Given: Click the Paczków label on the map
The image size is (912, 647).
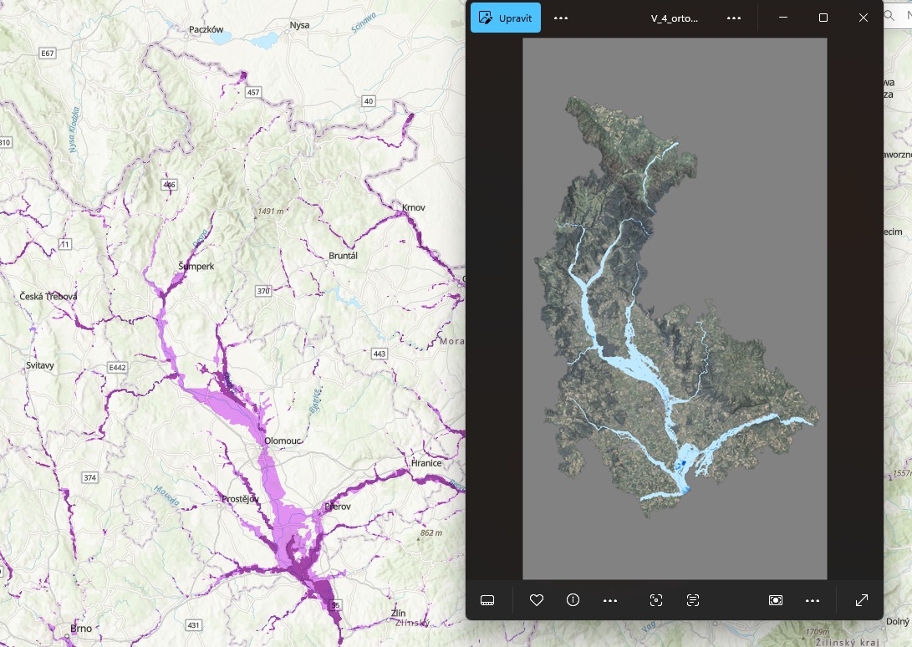Looking at the screenshot, I should pos(206,29).
